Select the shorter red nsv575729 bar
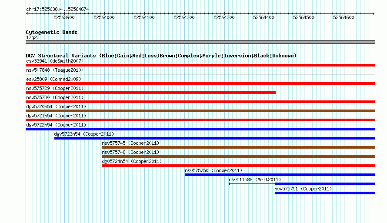This screenshot has width=387, height=223. [150, 93]
